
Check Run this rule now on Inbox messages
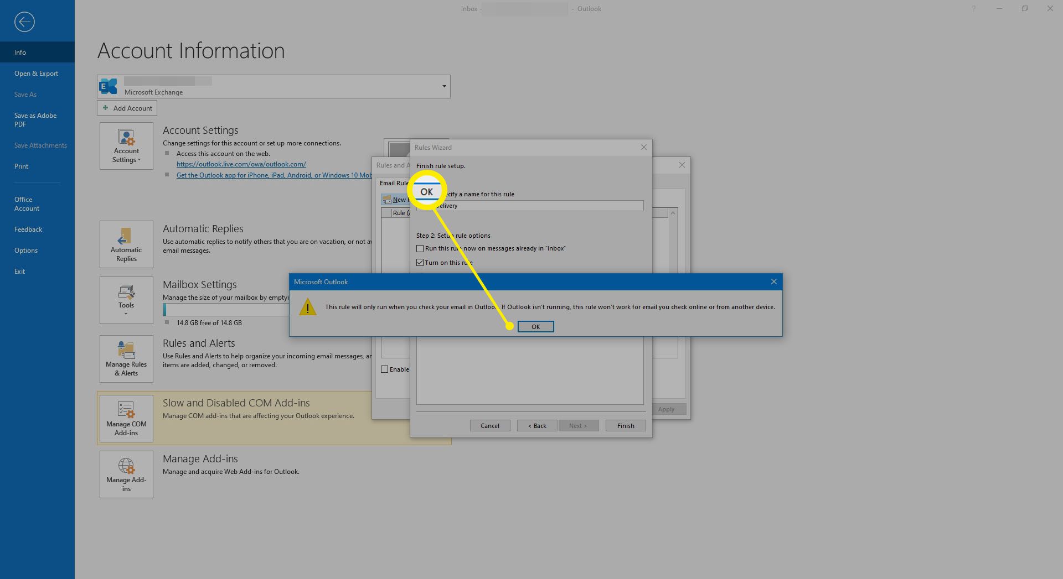pyautogui.click(x=420, y=248)
